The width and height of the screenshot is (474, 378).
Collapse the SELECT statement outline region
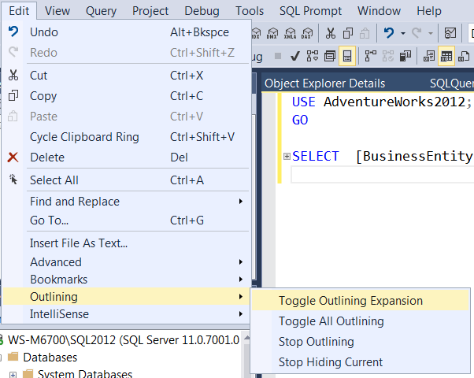tap(287, 156)
